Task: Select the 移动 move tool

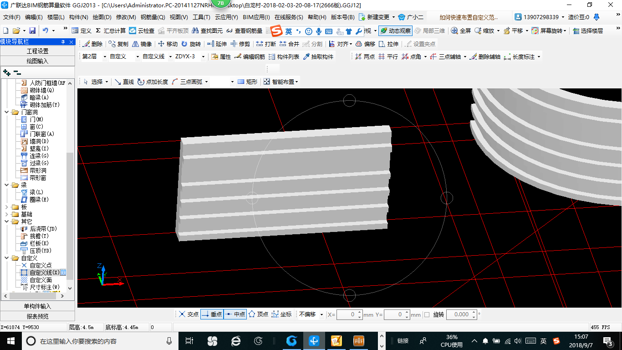Action: (168, 44)
